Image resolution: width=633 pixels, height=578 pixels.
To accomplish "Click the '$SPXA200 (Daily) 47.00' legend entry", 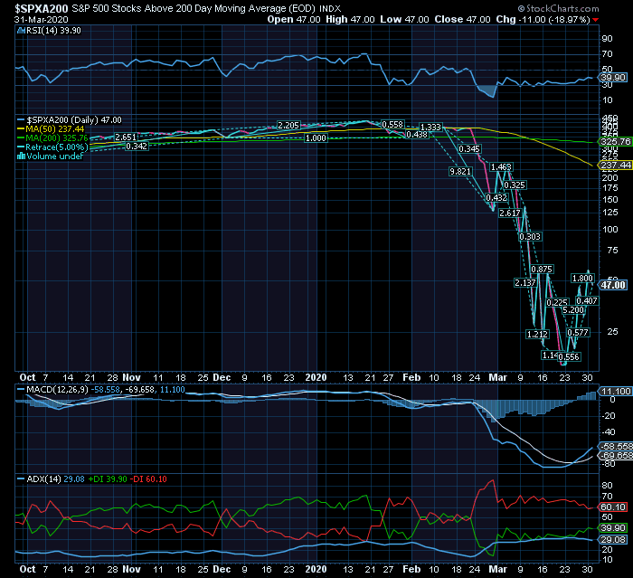I will [74, 120].
